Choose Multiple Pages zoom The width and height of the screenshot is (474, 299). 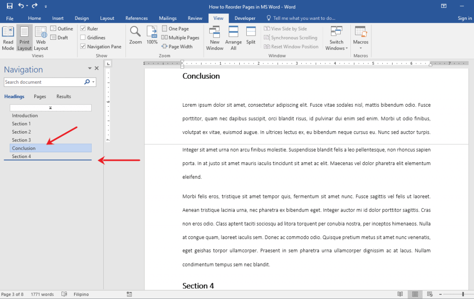pyautogui.click(x=180, y=37)
